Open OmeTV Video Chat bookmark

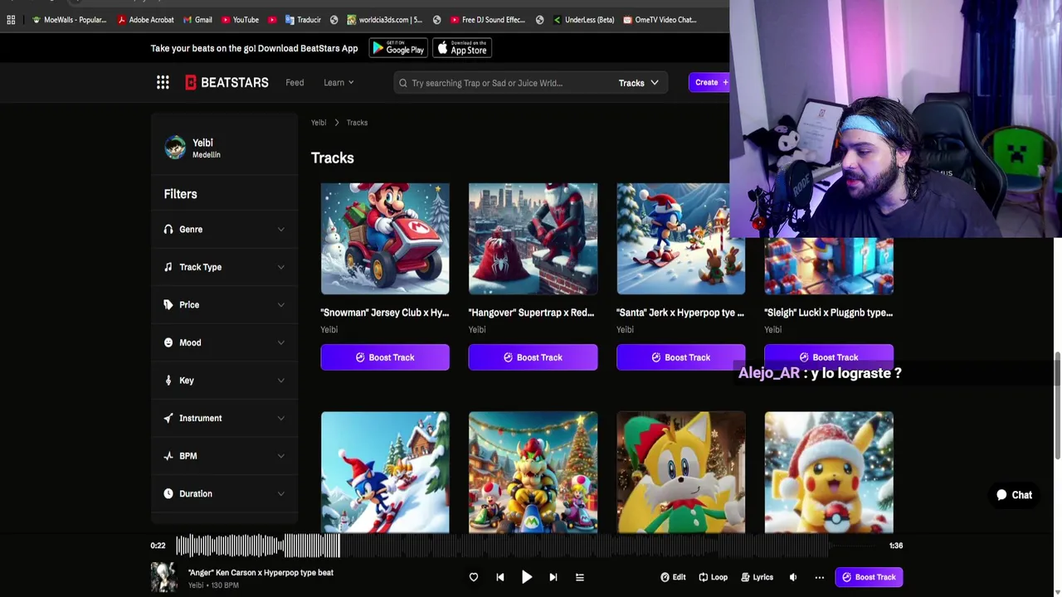[660, 20]
